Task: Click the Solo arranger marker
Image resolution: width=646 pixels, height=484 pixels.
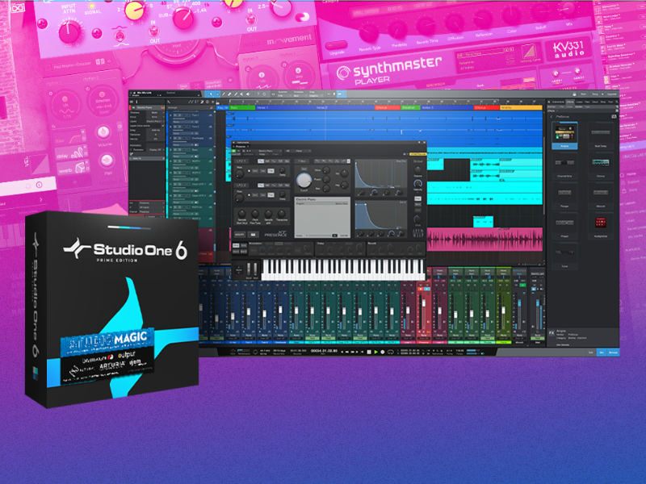Action: [x=242, y=107]
